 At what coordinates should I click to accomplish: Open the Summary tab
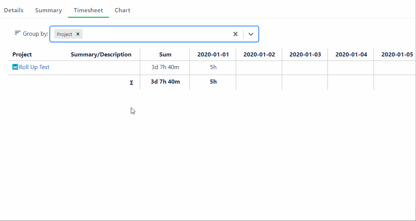click(x=48, y=10)
